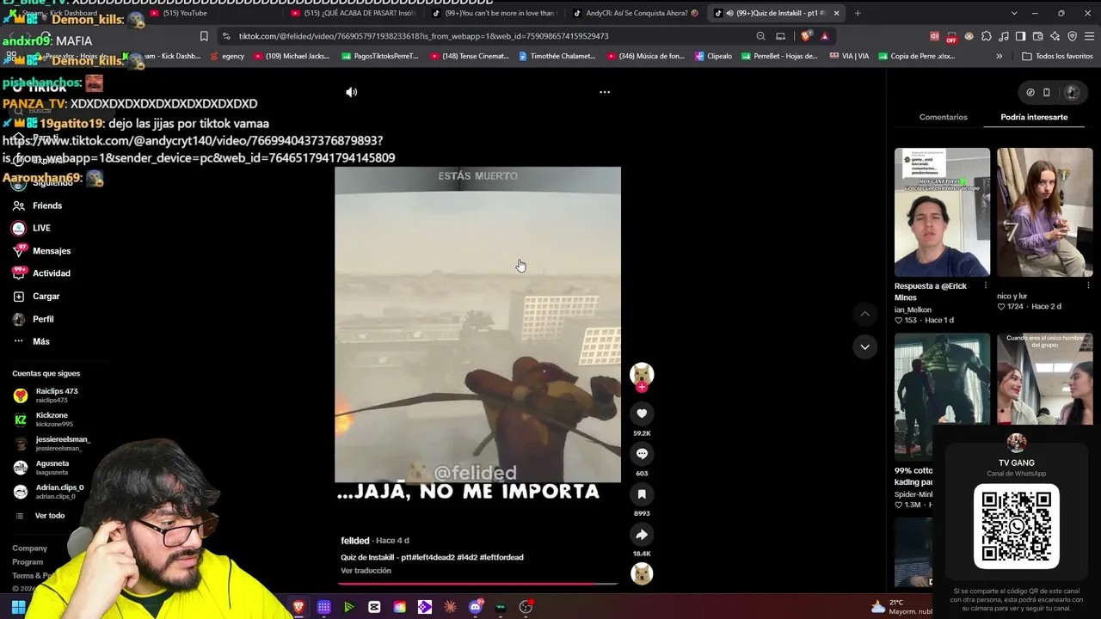Close the active Quiz de Instakill tab

(x=836, y=13)
